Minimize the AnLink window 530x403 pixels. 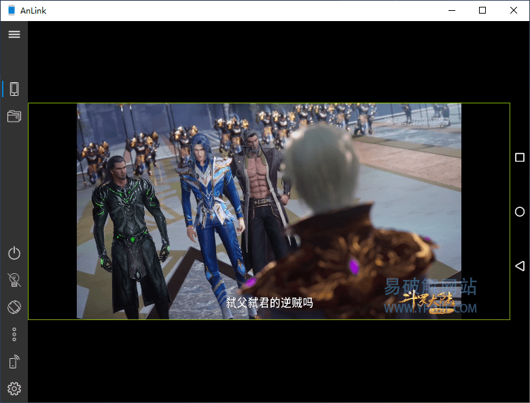click(451, 10)
